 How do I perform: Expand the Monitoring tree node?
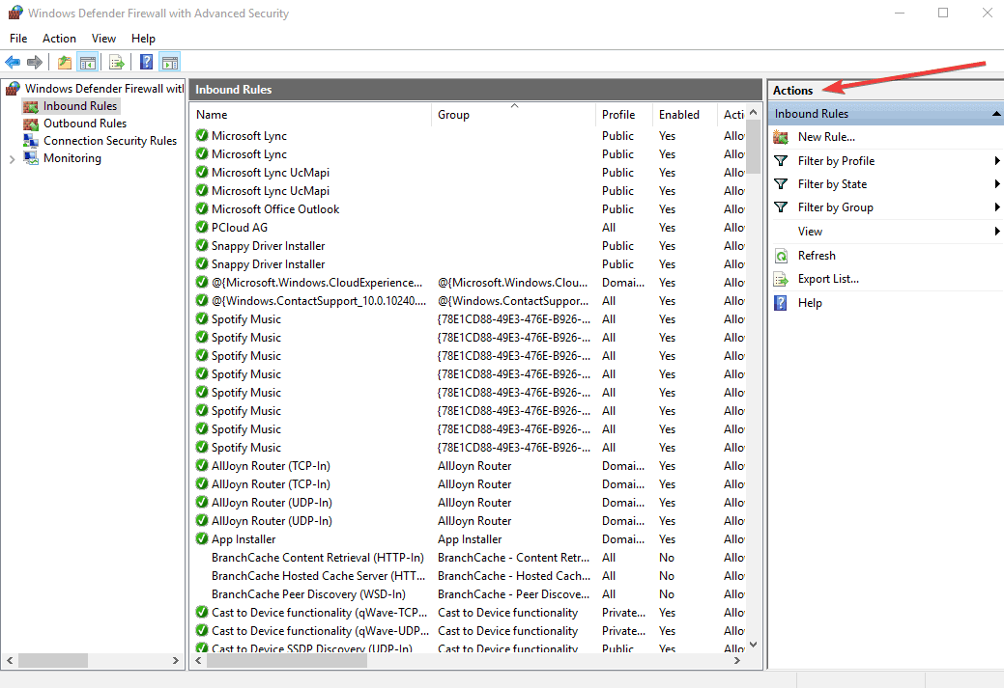point(12,158)
